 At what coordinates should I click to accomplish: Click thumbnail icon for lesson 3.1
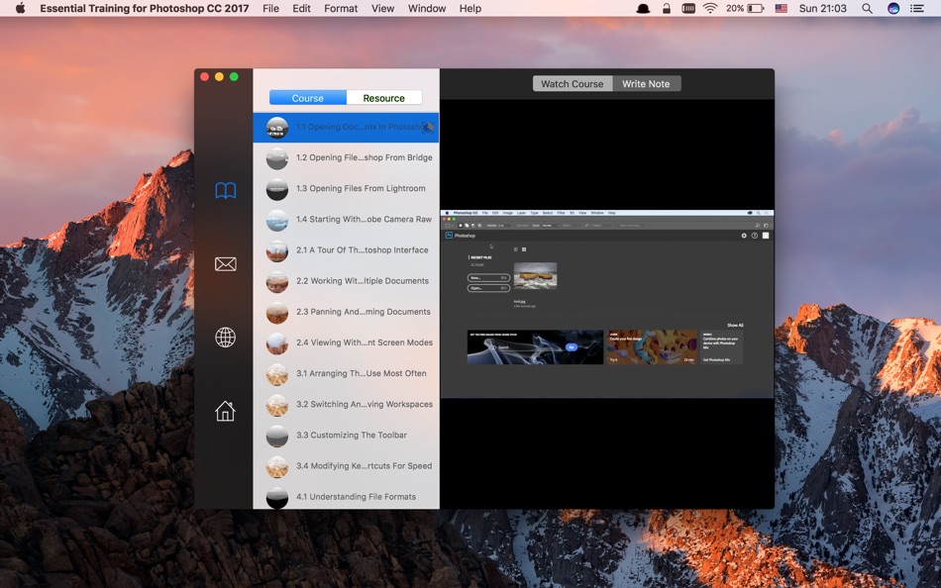(x=276, y=374)
